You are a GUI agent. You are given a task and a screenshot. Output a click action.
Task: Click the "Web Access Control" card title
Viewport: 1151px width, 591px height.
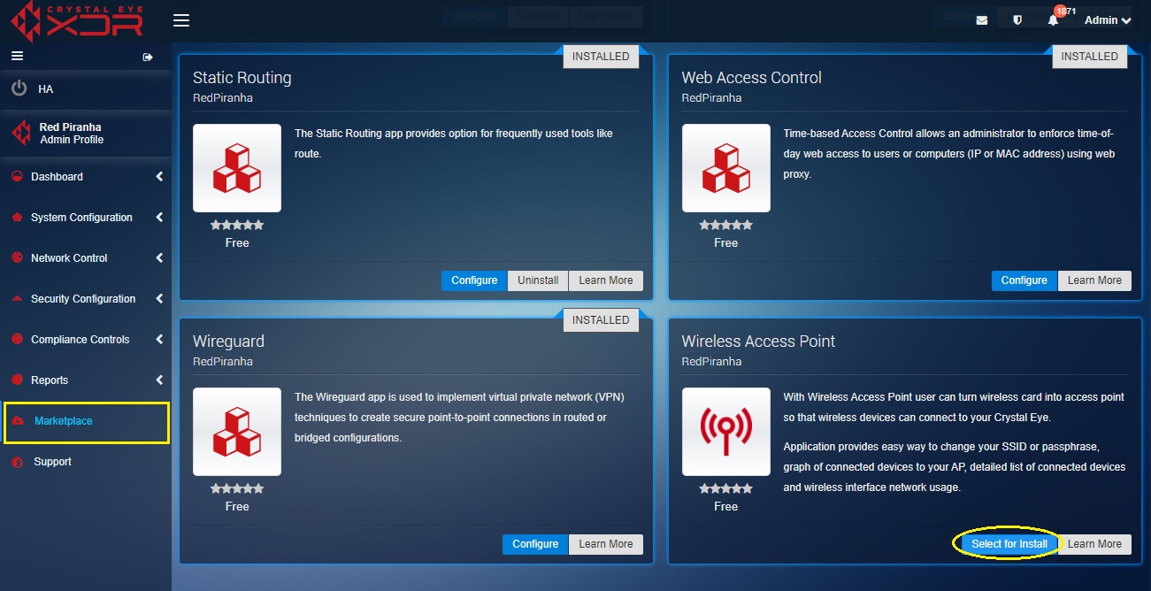pyautogui.click(x=752, y=78)
